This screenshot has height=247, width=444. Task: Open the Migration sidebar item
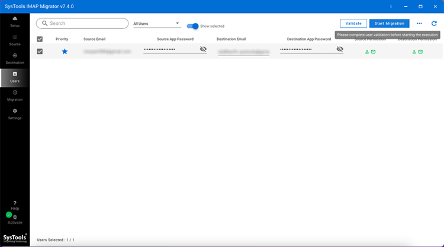15,96
